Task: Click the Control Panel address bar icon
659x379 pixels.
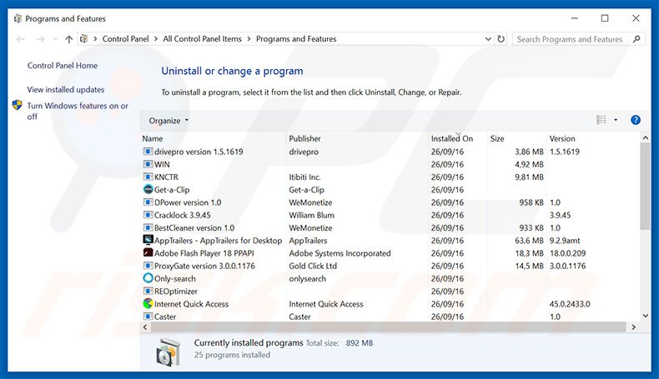Action: point(84,39)
